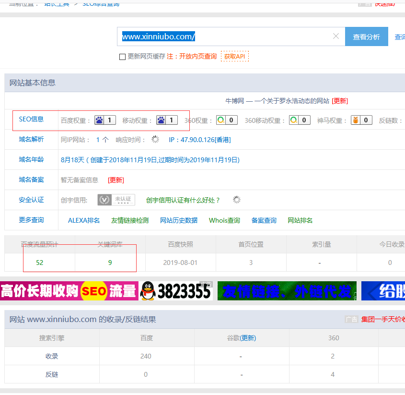Image resolution: width=405 pixels, height=395 pixels.
Task: Click the 搜索引擎 table header
Action: click(x=52, y=338)
